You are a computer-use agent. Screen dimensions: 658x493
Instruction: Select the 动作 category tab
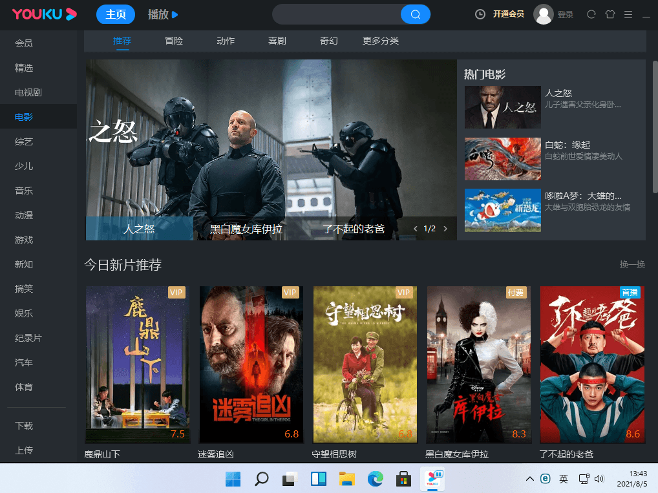pos(226,41)
